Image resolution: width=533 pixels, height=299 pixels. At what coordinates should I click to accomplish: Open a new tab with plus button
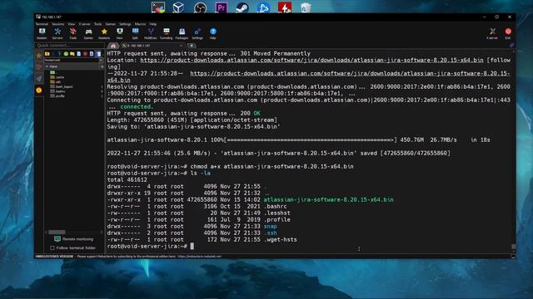[192, 46]
